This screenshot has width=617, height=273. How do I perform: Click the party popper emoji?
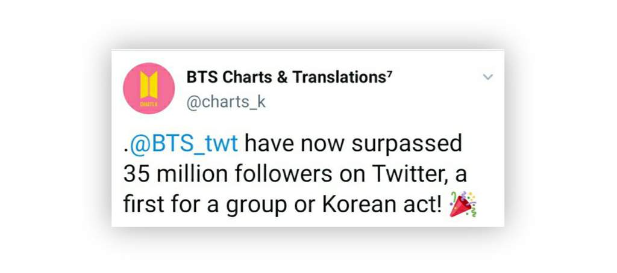463,204
